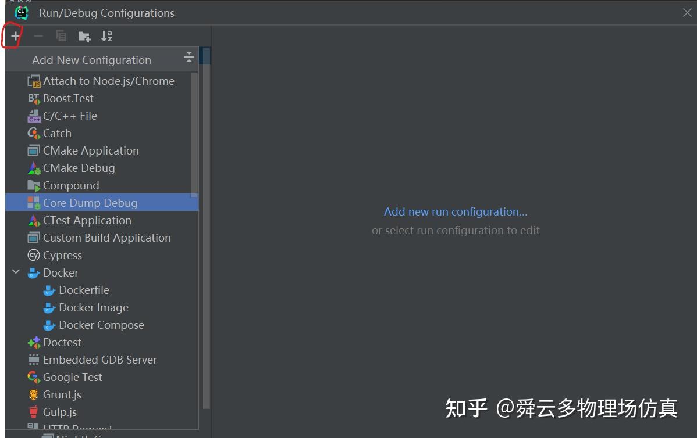Viewport: 697px width, 438px height.
Task: Click the CLion logo in title bar
Action: tap(22, 13)
